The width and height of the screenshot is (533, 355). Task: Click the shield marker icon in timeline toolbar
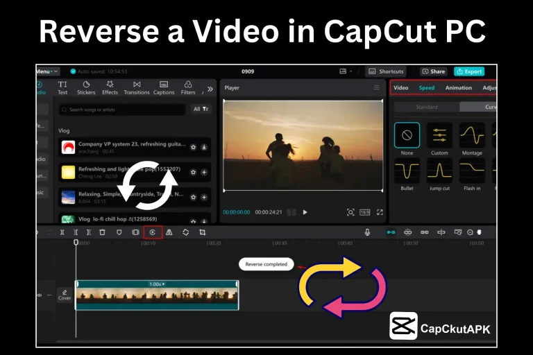(119, 232)
